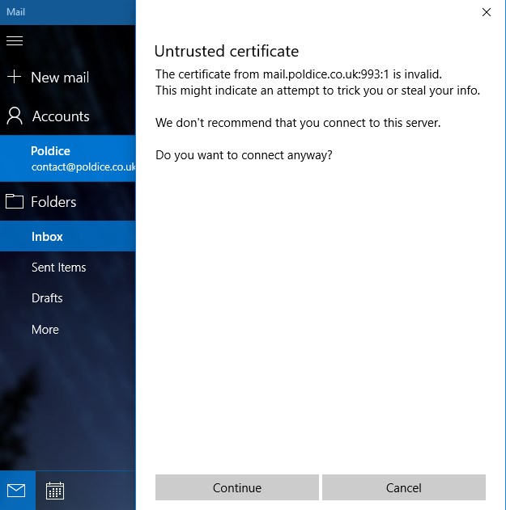Close the Untrusted certificate dialog with X
Image resolution: width=506 pixels, height=510 pixels.
pos(487,12)
